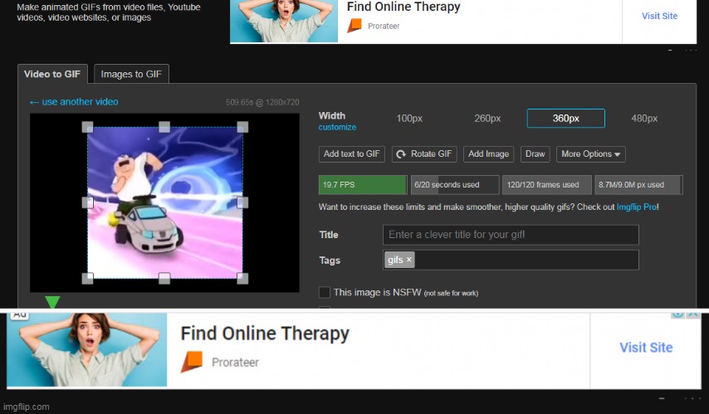
Task: Click the top-right crop handle on the video
Action: pos(242,126)
